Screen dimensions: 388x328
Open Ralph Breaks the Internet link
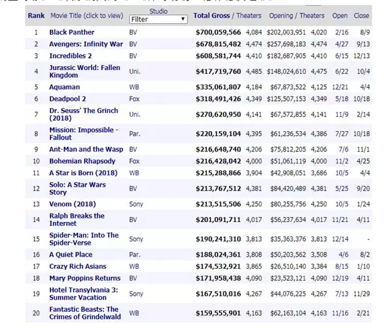(77, 220)
